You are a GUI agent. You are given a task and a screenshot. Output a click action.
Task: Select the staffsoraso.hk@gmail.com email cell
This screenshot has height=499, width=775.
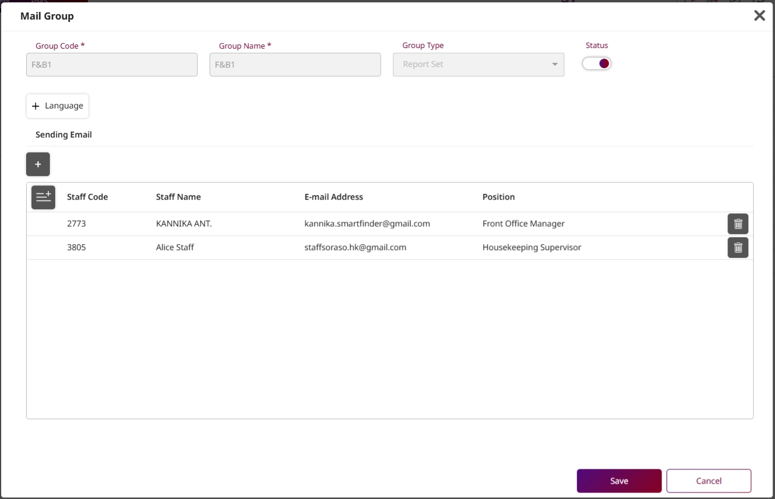(355, 247)
